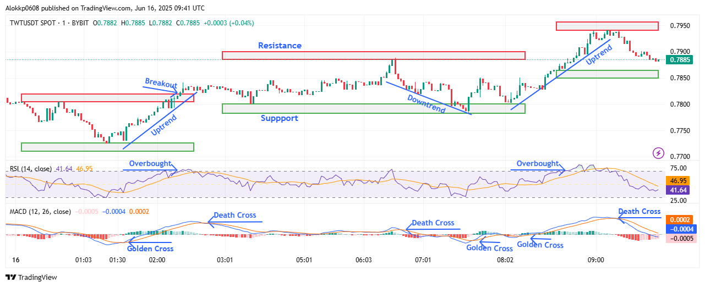The image size is (705, 287).
Task: Click the 75.00 RSI scale label
Action: [x=679, y=168]
